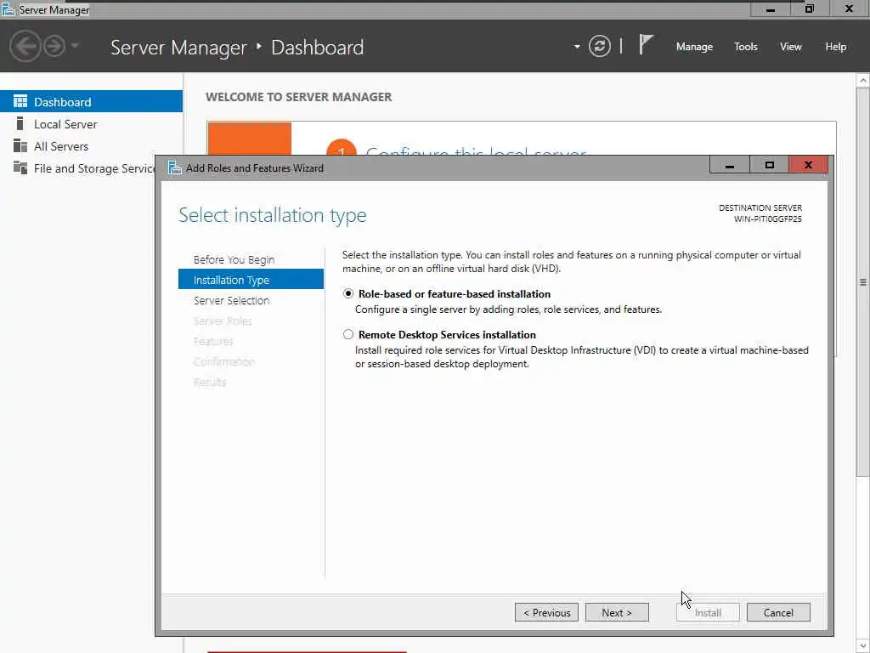The height and width of the screenshot is (653, 870).
Task: Refresh the Server Manager dashboard
Action: click(600, 46)
